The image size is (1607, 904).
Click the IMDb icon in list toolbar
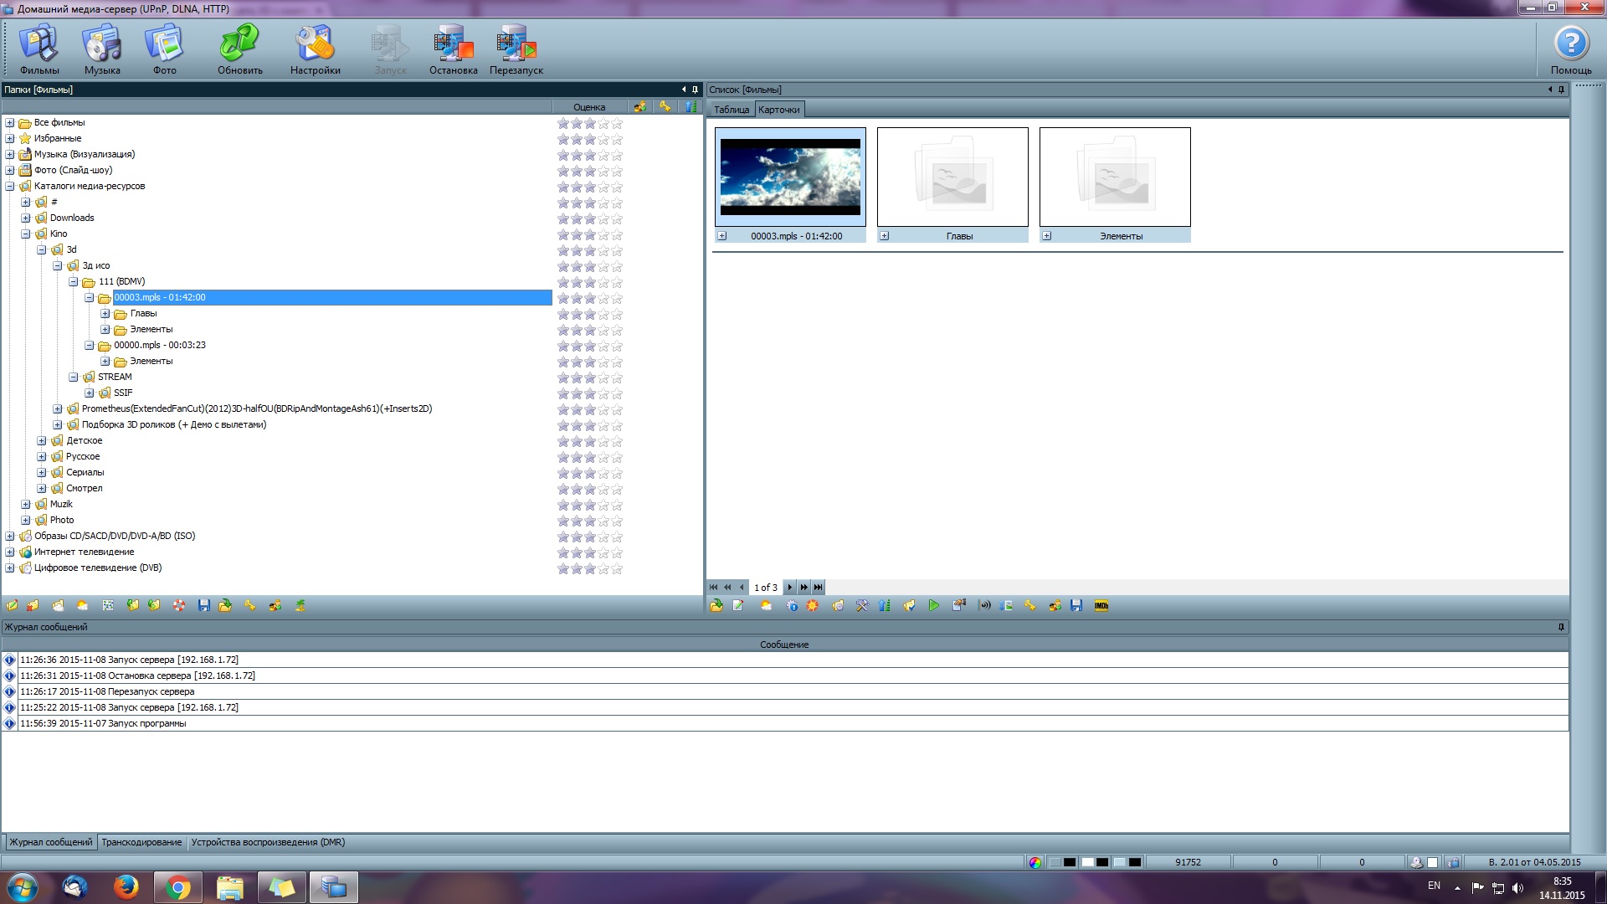(1101, 606)
